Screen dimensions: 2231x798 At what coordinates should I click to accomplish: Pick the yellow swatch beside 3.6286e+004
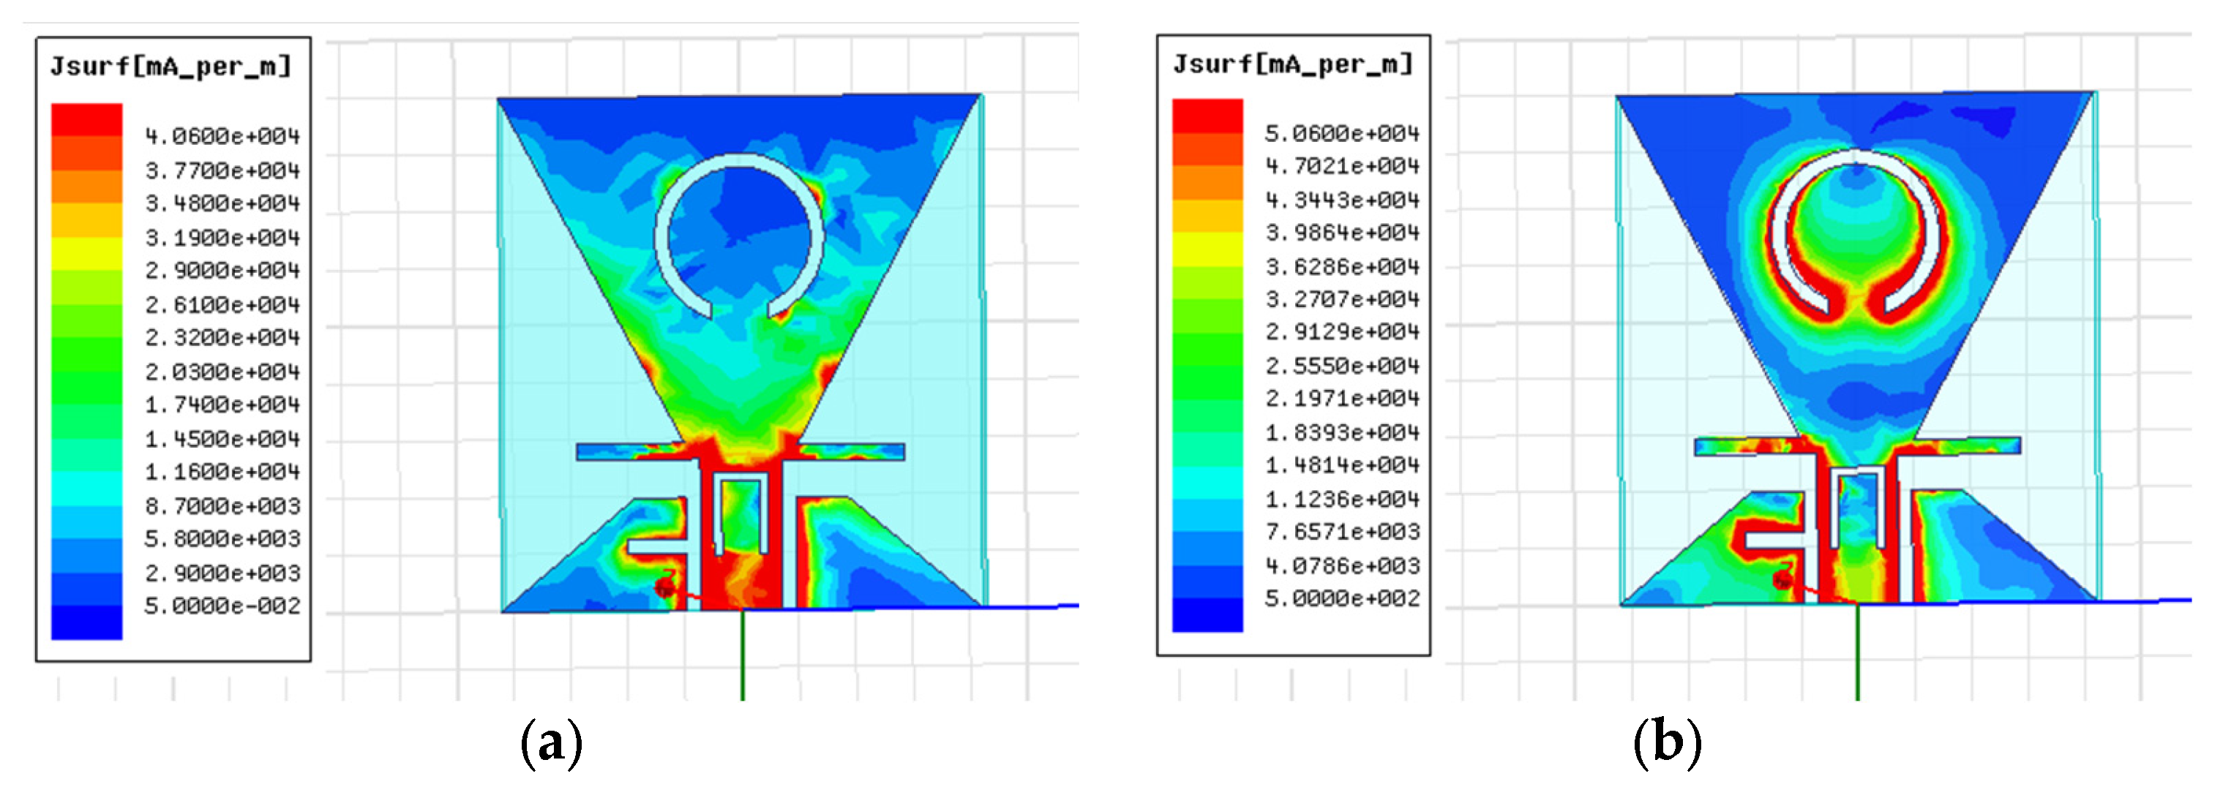(1207, 249)
